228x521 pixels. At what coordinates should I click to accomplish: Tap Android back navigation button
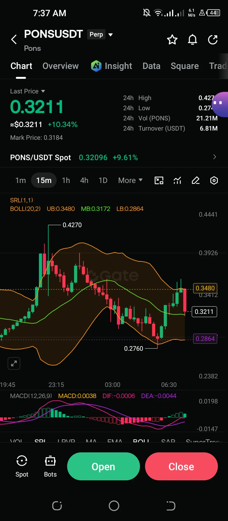[x=171, y=506]
